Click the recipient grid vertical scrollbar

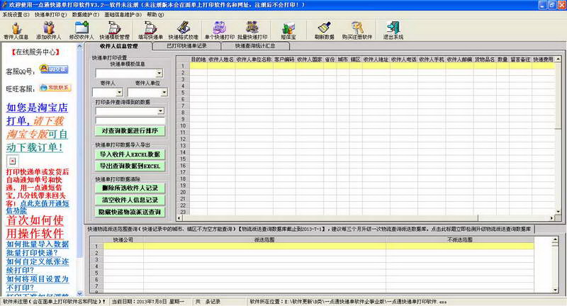(558, 135)
